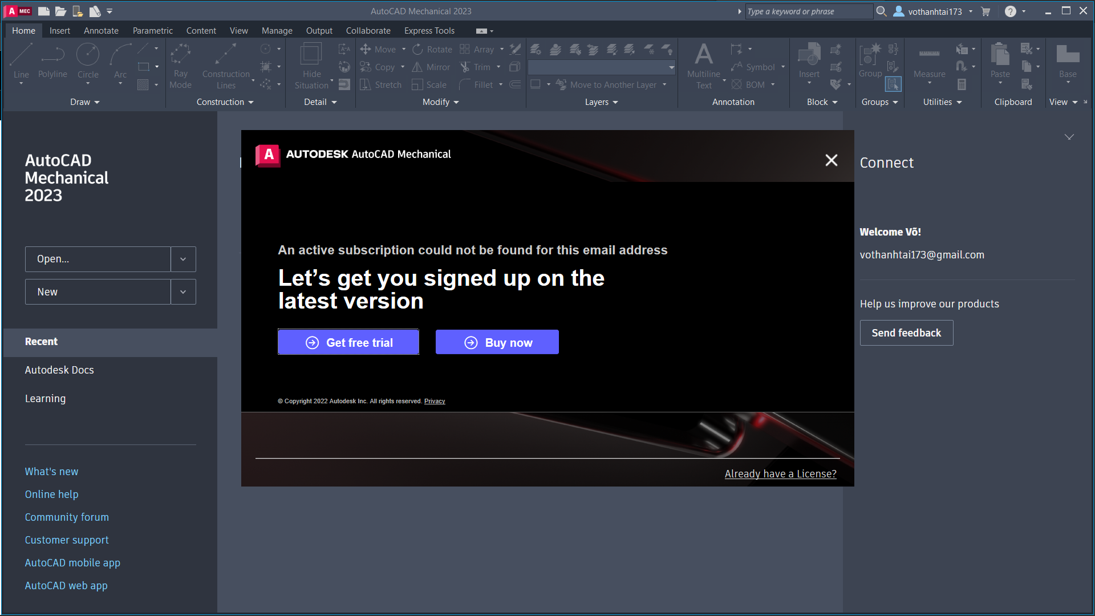Image resolution: width=1095 pixels, height=616 pixels.
Task: Click the search magnifier icon
Action: (x=881, y=11)
